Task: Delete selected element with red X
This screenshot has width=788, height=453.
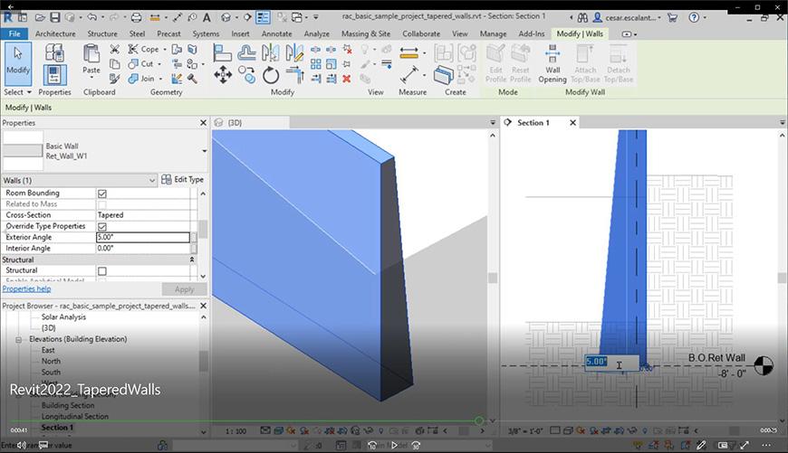Action: tap(347, 79)
